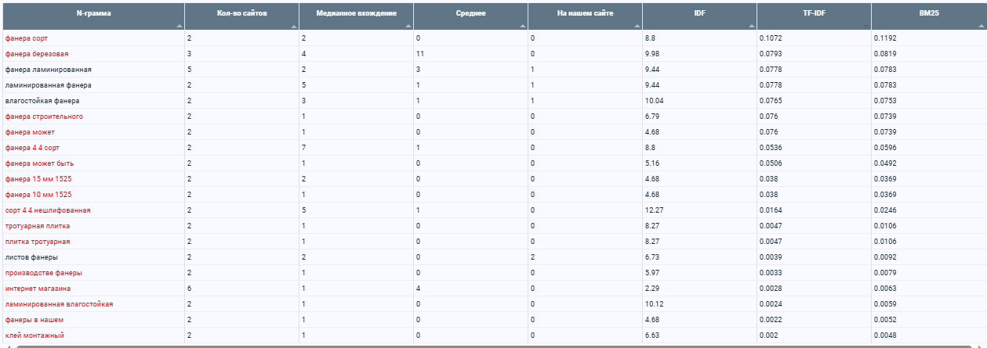Click the 'клей монтажный' row
Screen dimensions: 987x348
493,335
